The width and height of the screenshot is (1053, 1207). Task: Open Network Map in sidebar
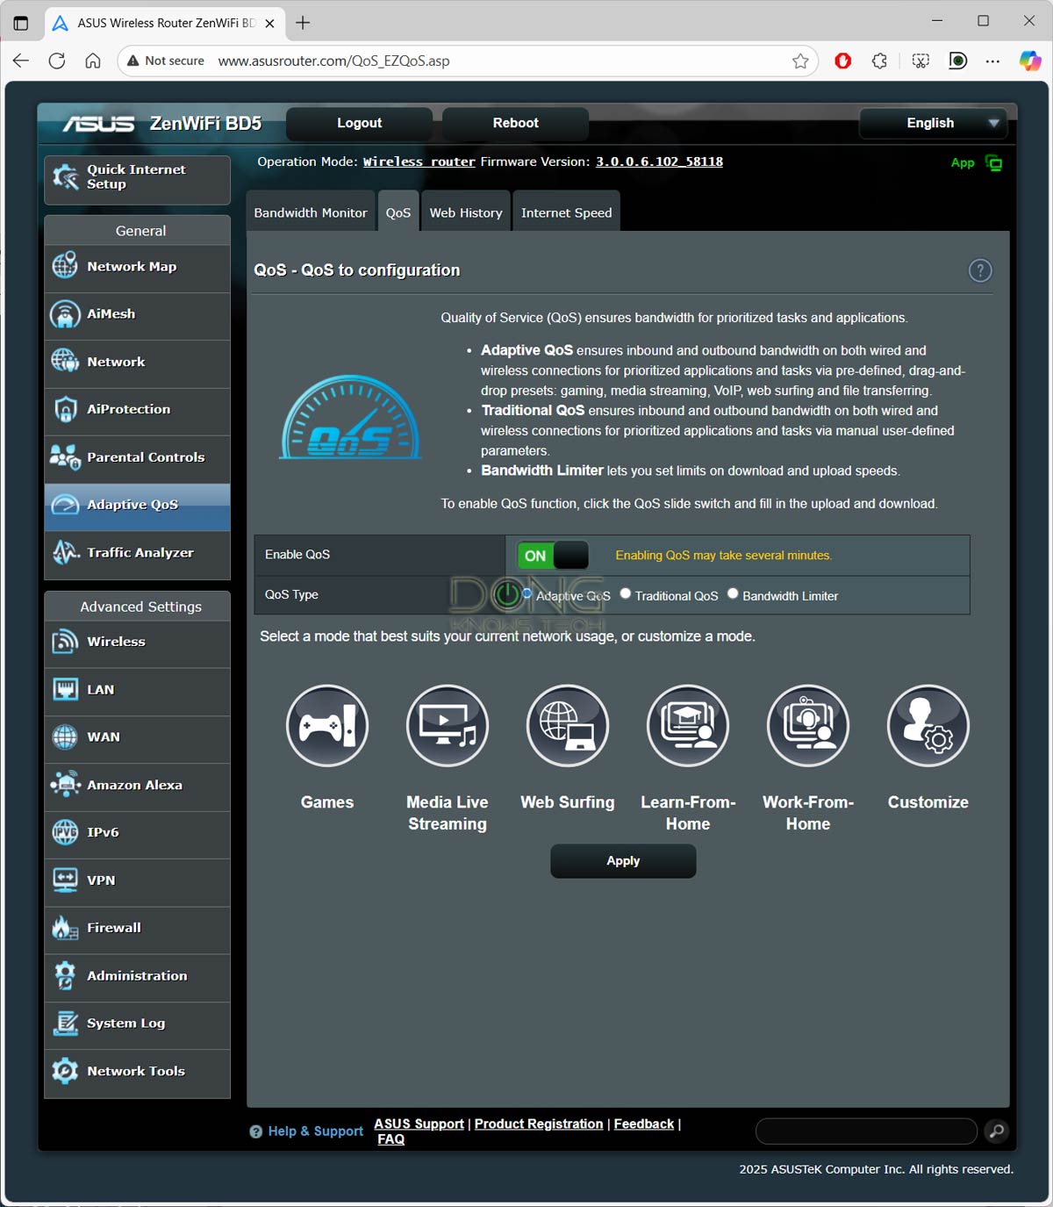pos(138,267)
